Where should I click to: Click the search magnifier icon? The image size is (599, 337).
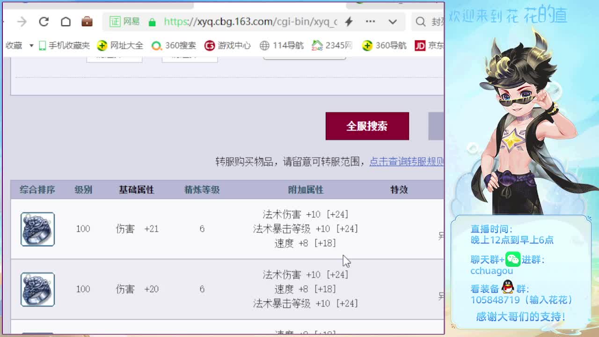[x=421, y=22]
